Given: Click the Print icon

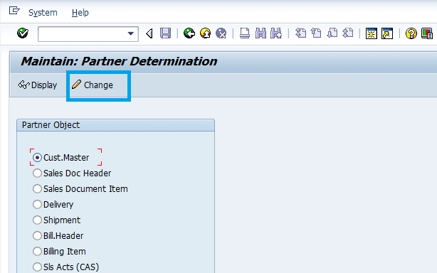Looking at the screenshot, I should [x=245, y=33].
